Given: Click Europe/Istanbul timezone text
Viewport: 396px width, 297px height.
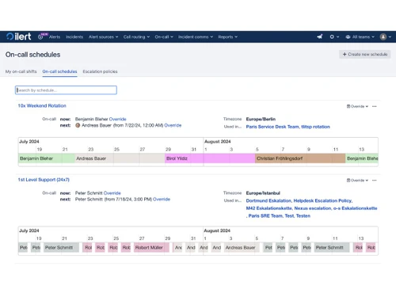Looking at the screenshot, I should pyautogui.click(x=263, y=193).
